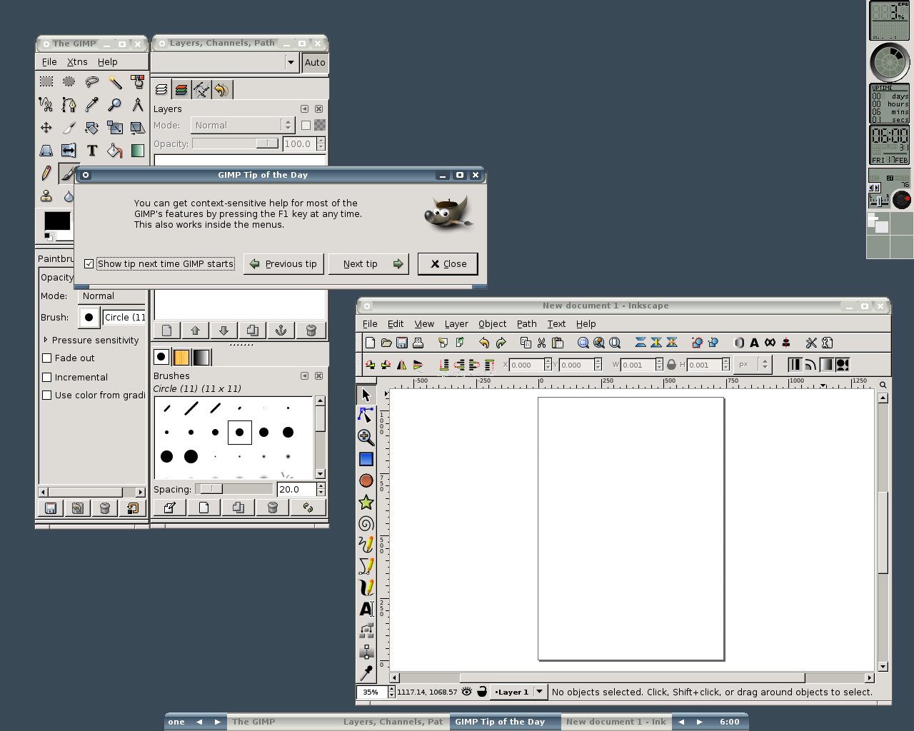Click the black foreground color swatch
This screenshot has height=731, width=914.
pos(56,221)
